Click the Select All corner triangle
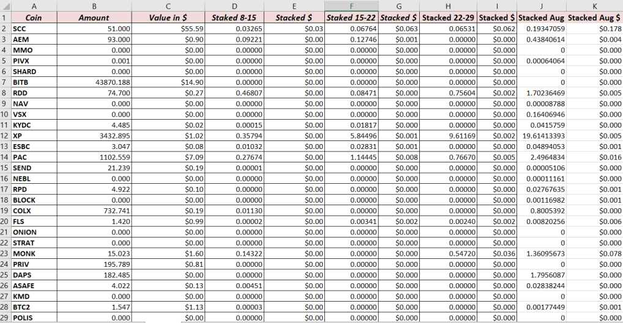Screen dimensions: 623x323 5,6
